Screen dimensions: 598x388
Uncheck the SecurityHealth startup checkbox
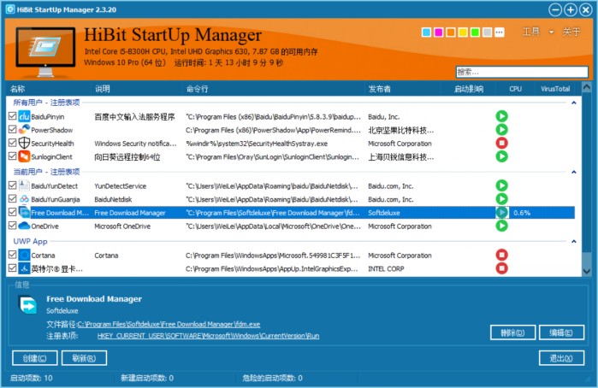point(12,143)
